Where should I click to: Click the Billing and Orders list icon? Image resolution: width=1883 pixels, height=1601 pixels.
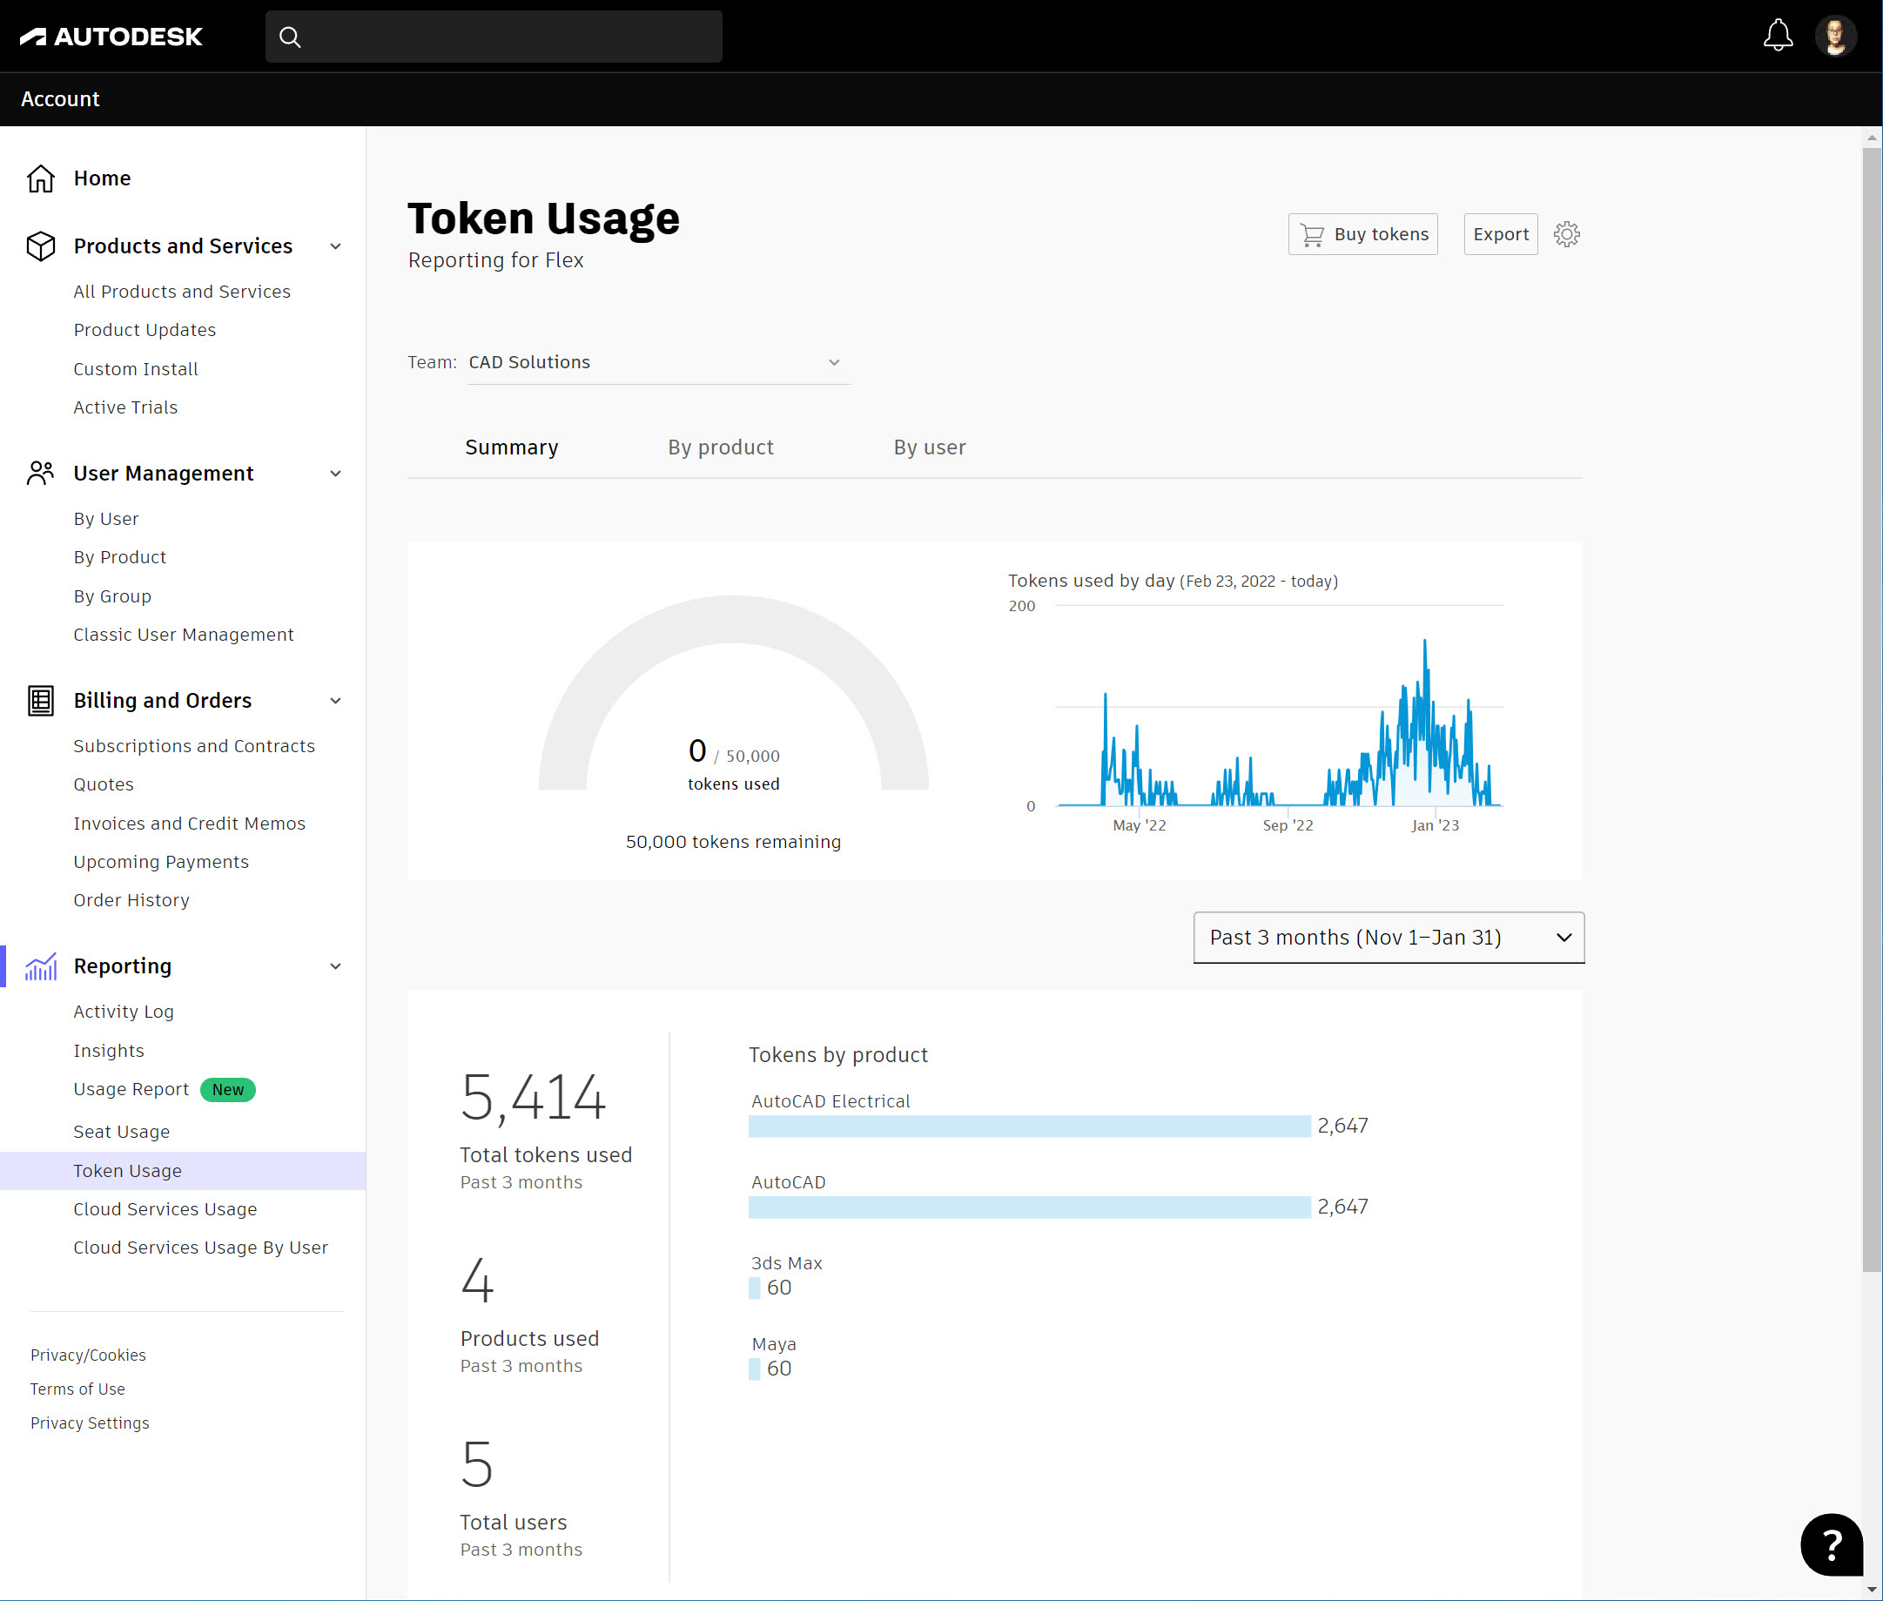41,701
